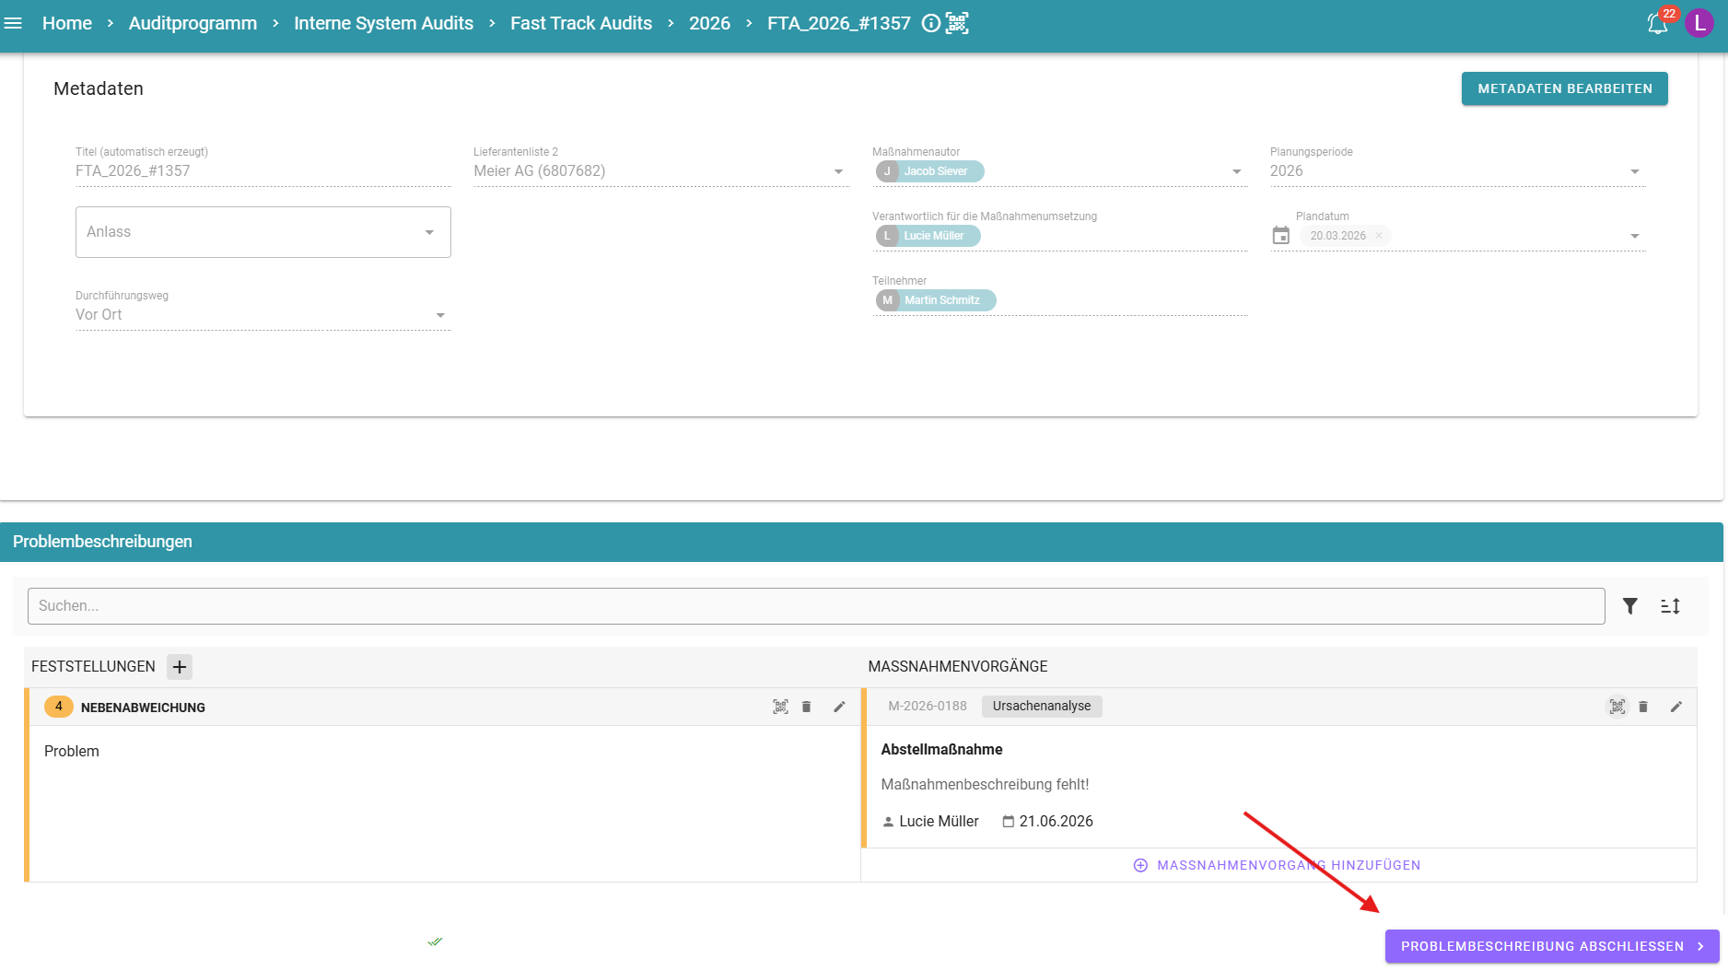Click the NEBENABWEICHUNG label
Screen dimensions: 1728x971
point(143,708)
